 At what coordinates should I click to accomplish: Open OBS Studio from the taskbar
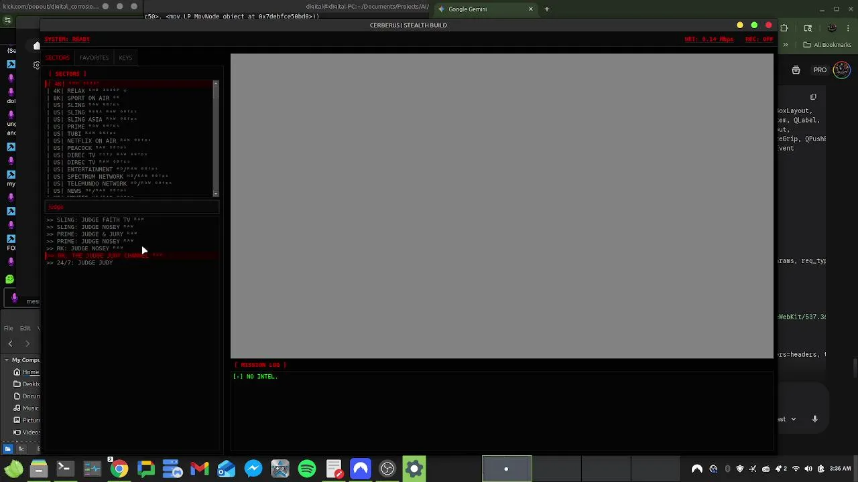click(x=387, y=469)
